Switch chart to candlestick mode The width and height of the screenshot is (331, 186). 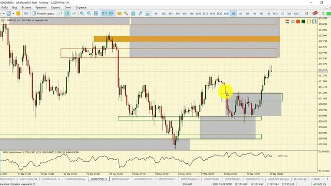coord(67,13)
